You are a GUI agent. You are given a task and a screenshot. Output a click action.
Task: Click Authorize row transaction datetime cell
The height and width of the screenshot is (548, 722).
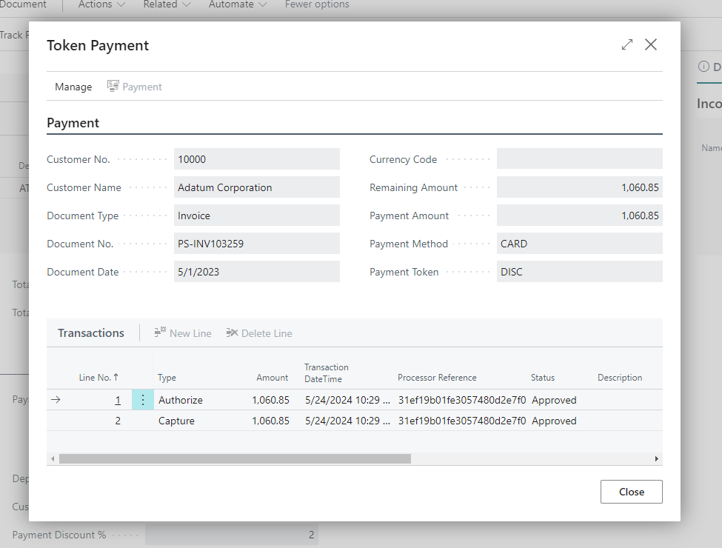click(x=347, y=400)
